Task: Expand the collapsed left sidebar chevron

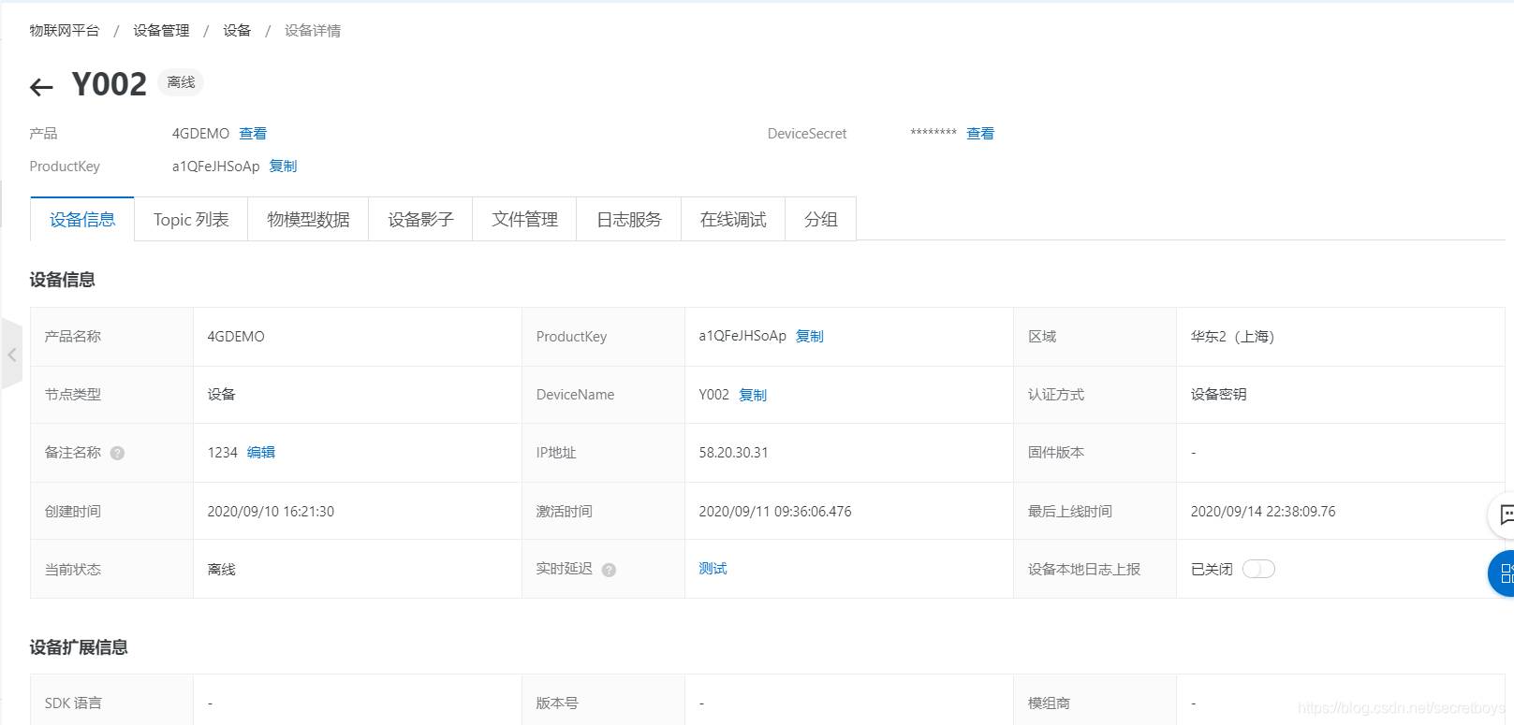Action: click(11, 355)
